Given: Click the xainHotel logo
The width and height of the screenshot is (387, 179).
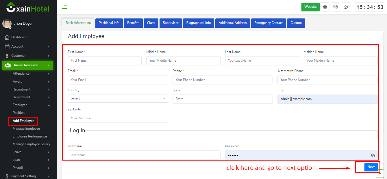Looking at the screenshot, I should coord(28,8).
